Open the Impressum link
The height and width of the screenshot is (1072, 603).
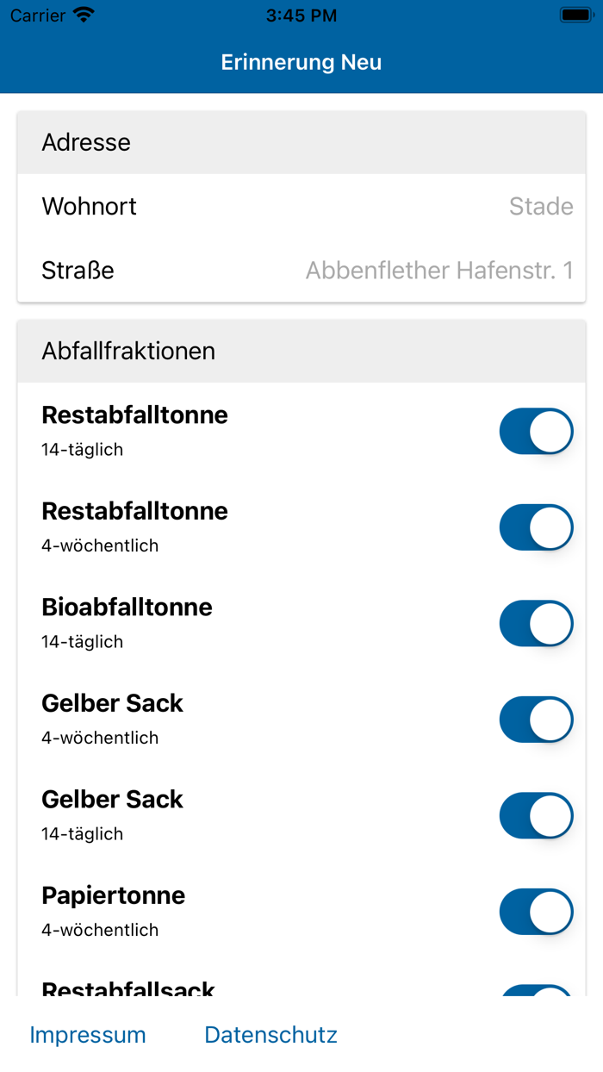tap(88, 1034)
